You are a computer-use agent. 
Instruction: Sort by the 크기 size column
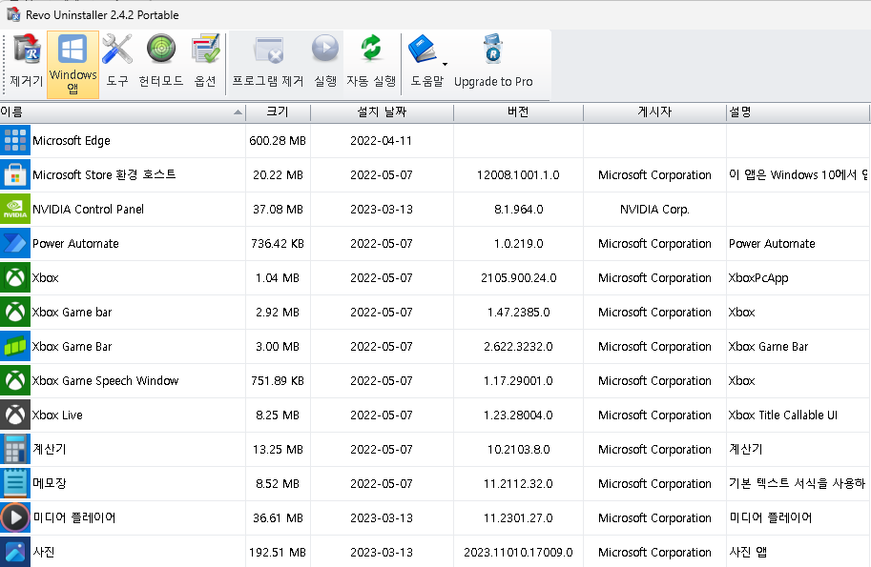tap(278, 112)
